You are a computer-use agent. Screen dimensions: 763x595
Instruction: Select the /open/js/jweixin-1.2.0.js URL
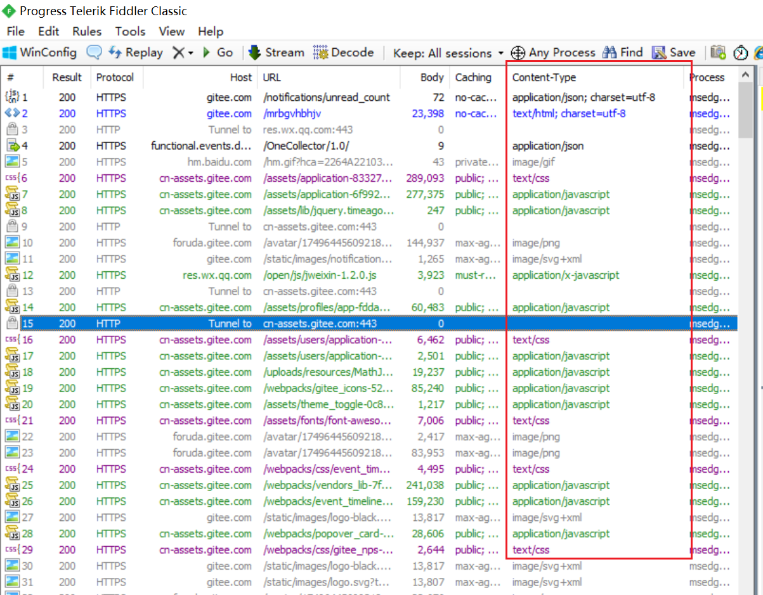tap(320, 275)
